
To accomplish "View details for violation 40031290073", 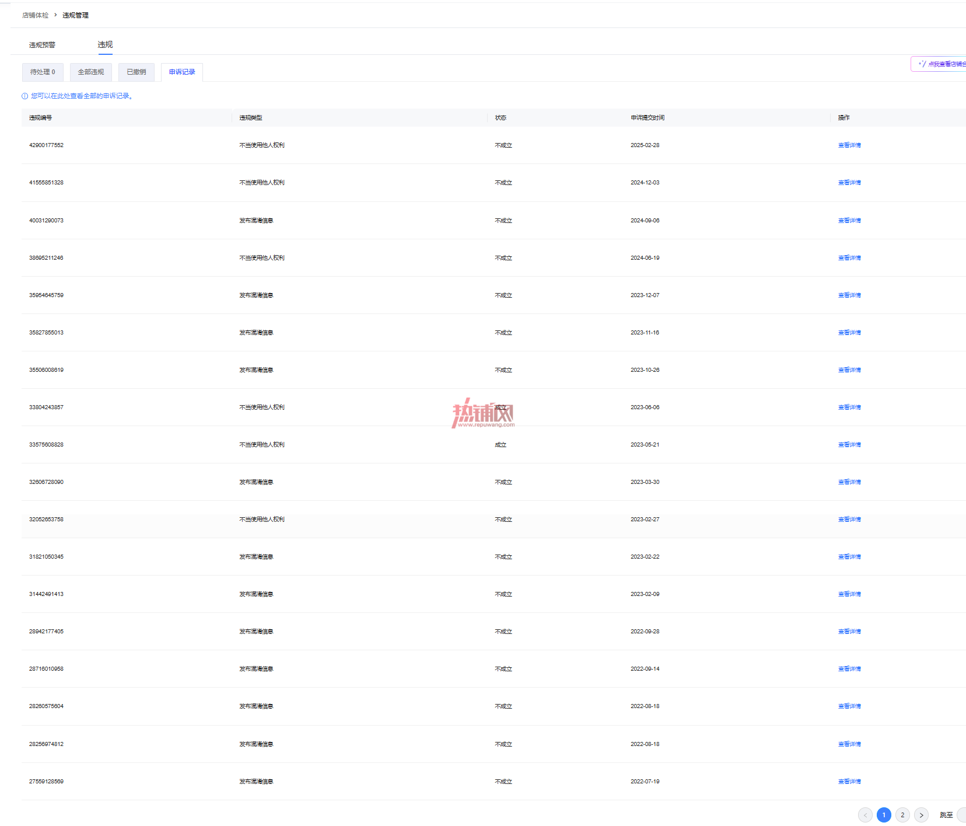I will pyautogui.click(x=849, y=221).
